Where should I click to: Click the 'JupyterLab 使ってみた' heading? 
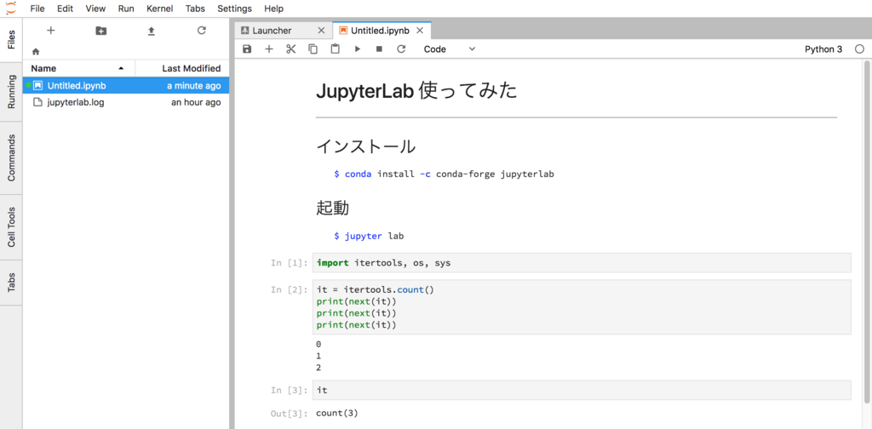416,90
